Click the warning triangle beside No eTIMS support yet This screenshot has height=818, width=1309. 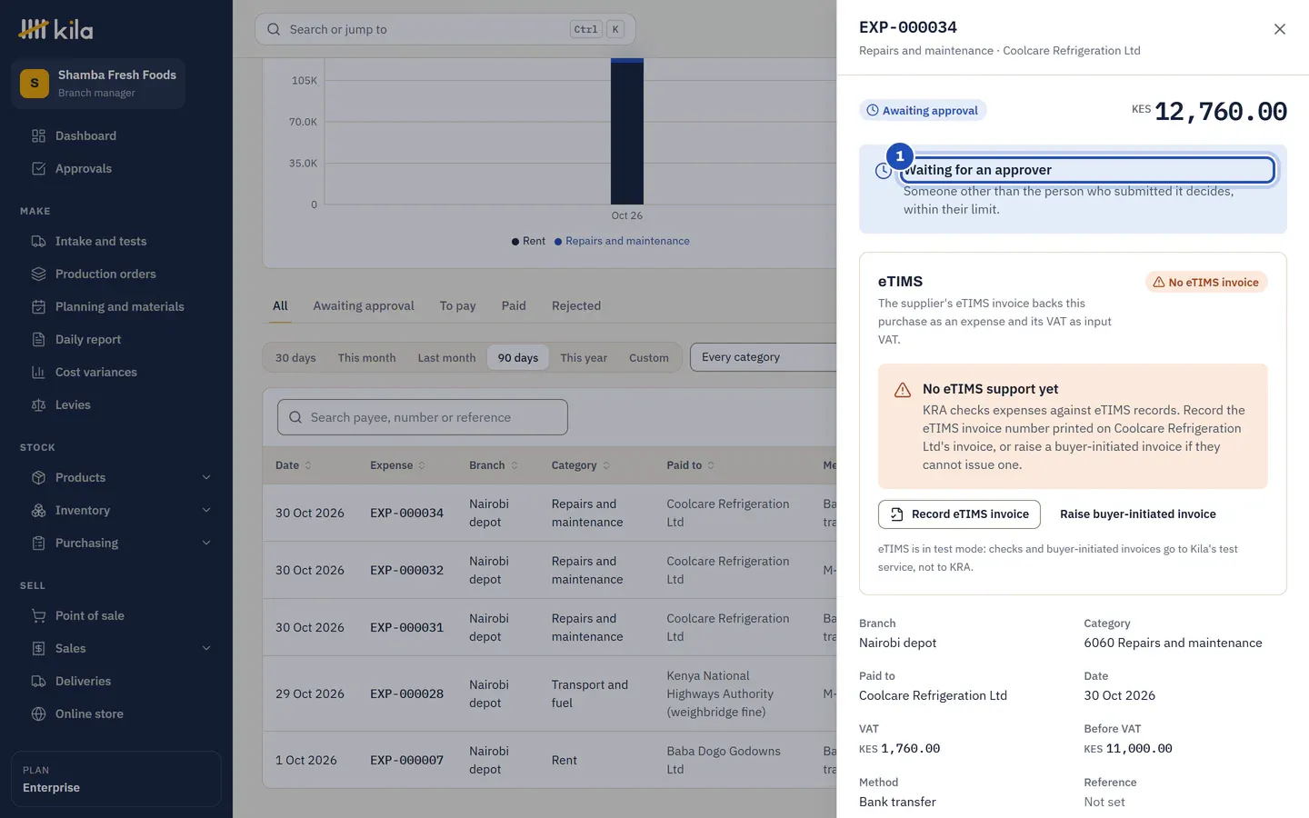coord(903,390)
